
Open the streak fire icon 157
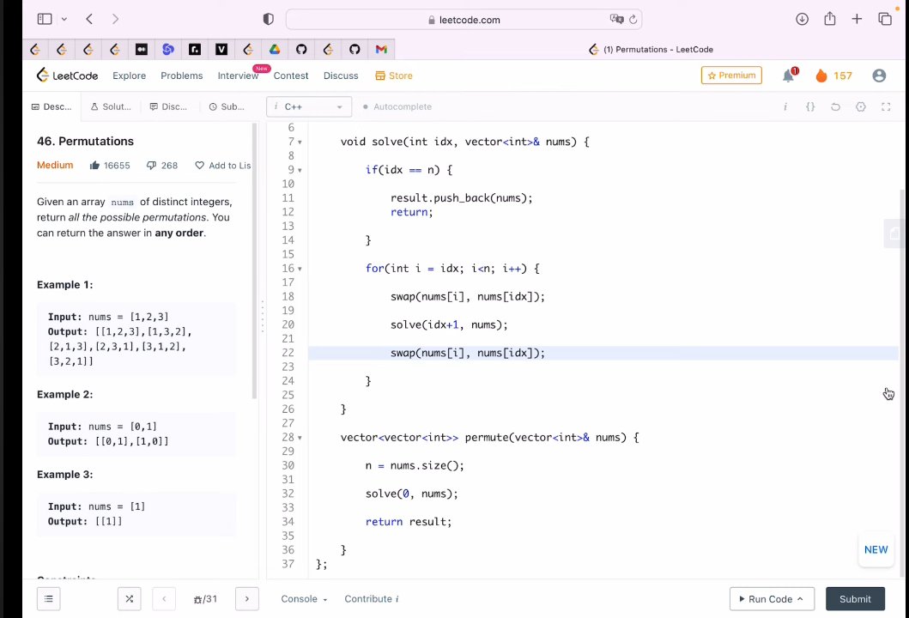pyautogui.click(x=833, y=76)
